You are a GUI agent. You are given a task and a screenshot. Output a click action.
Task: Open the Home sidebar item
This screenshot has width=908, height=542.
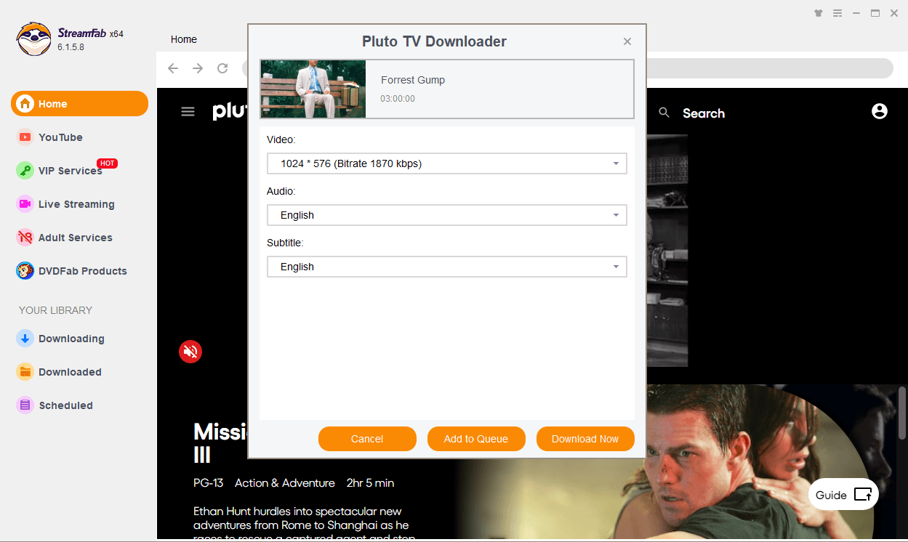click(x=79, y=104)
